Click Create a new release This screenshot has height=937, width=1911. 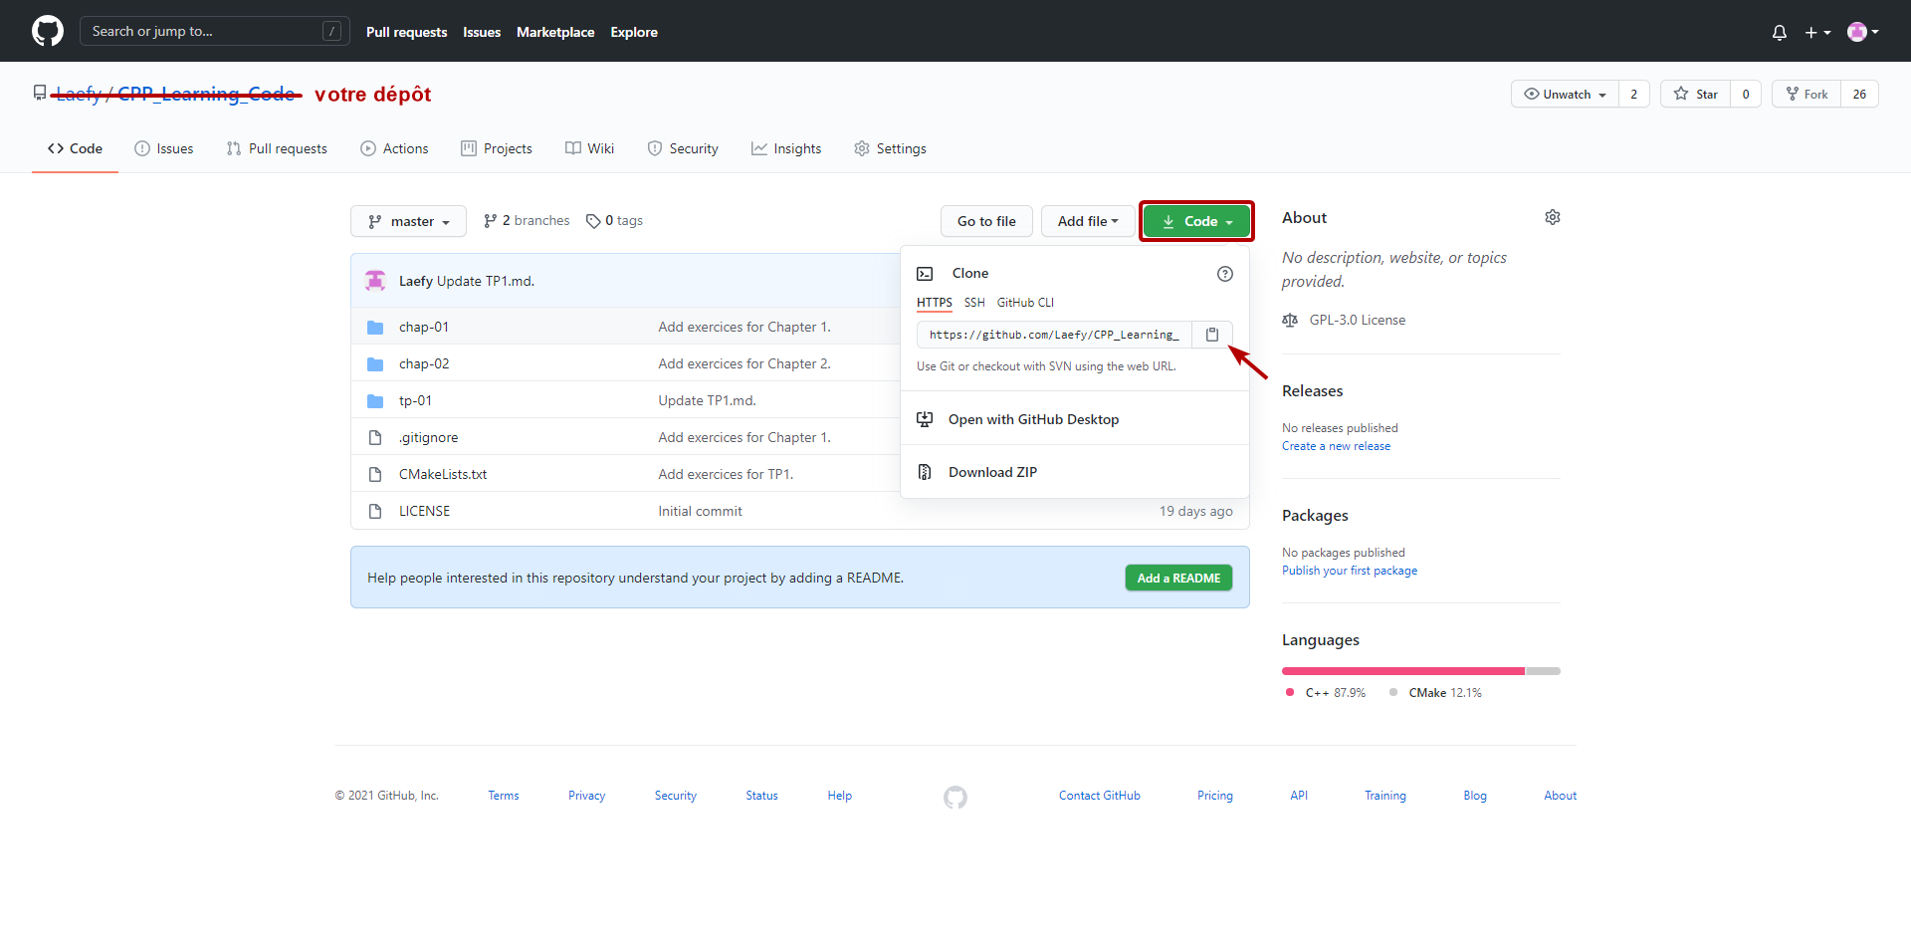(x=1336, y=446)
